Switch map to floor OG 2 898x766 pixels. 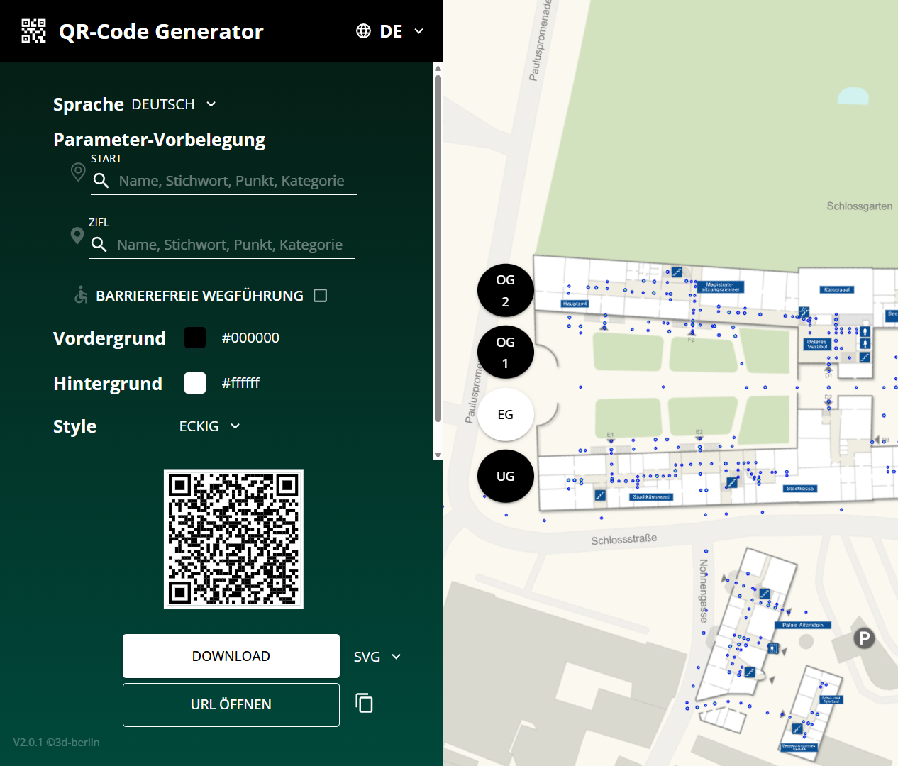coord(505,291)
